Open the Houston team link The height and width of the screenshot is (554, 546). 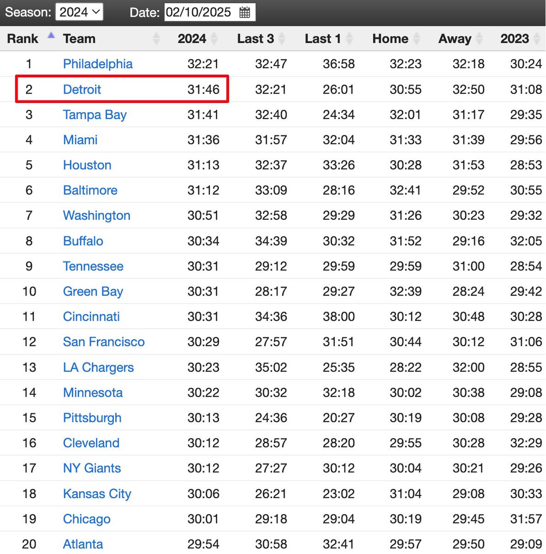pyautogui.click(x=87, y=165)
